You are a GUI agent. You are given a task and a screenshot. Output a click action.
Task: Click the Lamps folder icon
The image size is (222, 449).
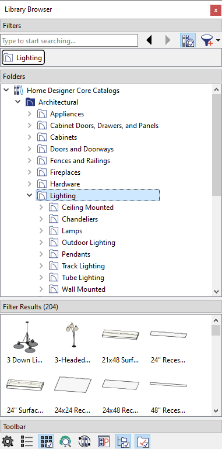click(x=54, y=231)
